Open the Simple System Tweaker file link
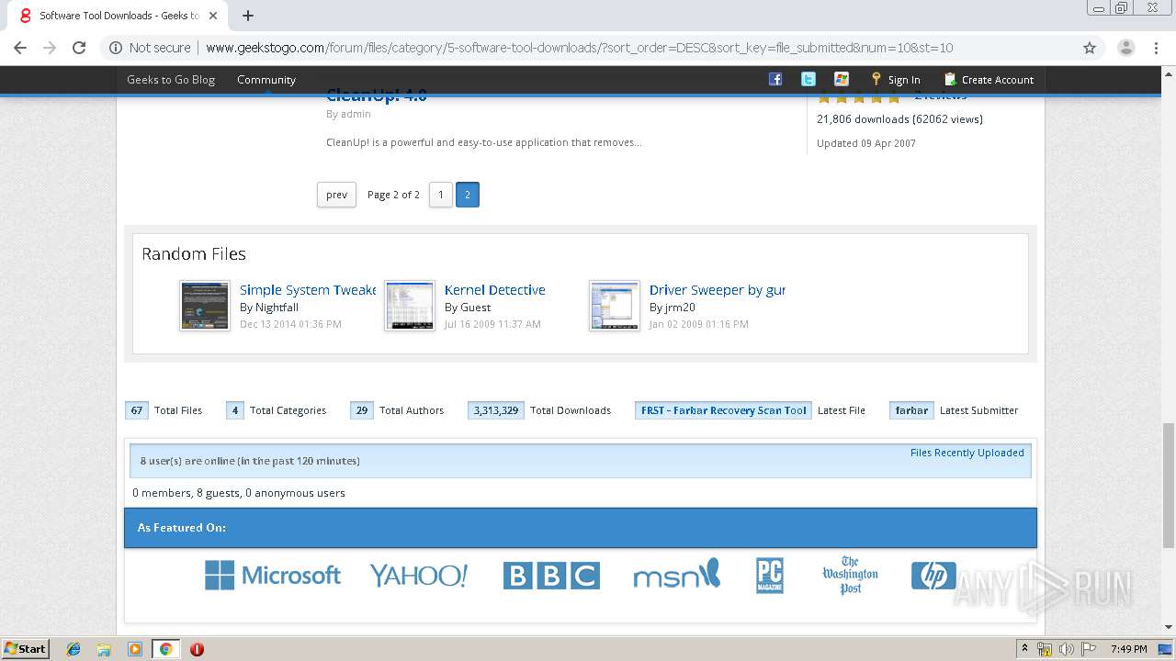The height and width of the screenshot is (661, 1176). [x=308, y=290]
